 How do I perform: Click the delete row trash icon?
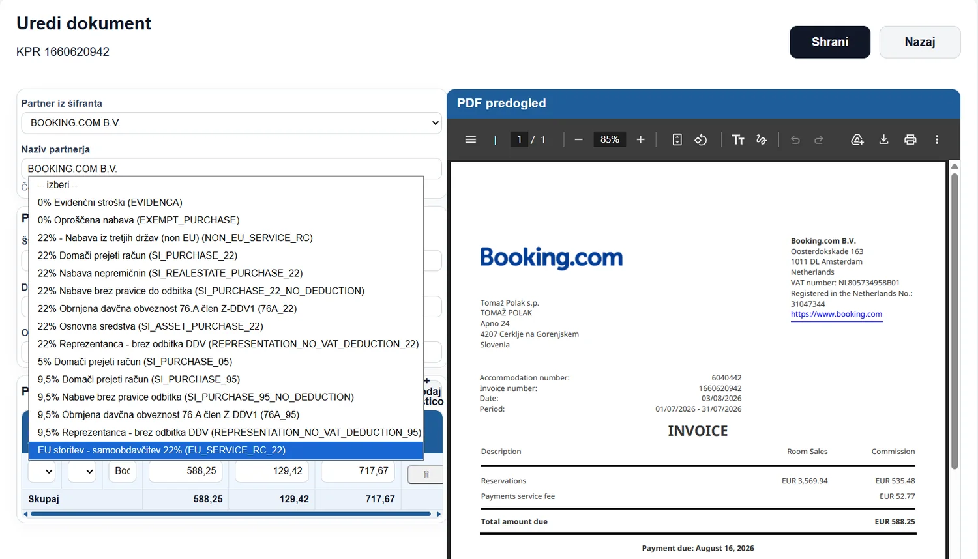click(425, 474)
